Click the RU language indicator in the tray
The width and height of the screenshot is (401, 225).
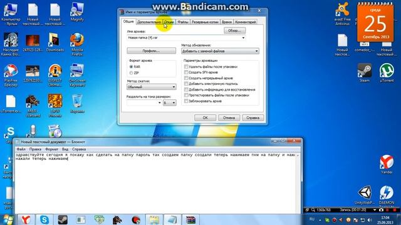coord(312,219)
